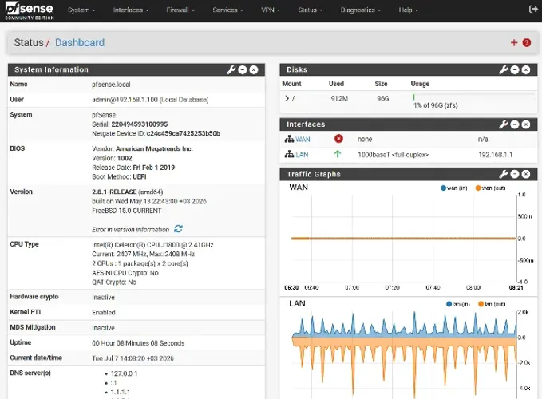Click the Mount column header
Screen dimensions: 542x399
coord(291,84)
